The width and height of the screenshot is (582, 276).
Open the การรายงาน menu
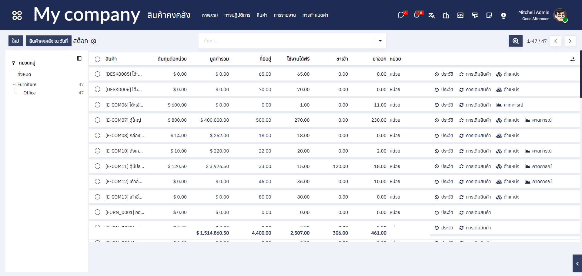(x=285, y=15)
